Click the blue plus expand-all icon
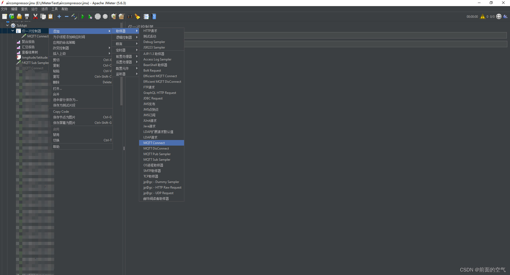 click(x=59, y=16)
